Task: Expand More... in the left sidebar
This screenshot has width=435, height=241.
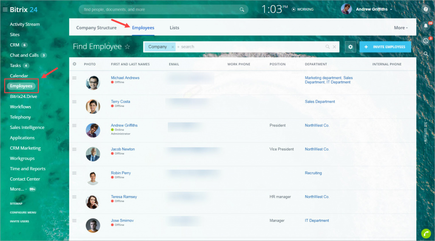Action: coord(18,189)
